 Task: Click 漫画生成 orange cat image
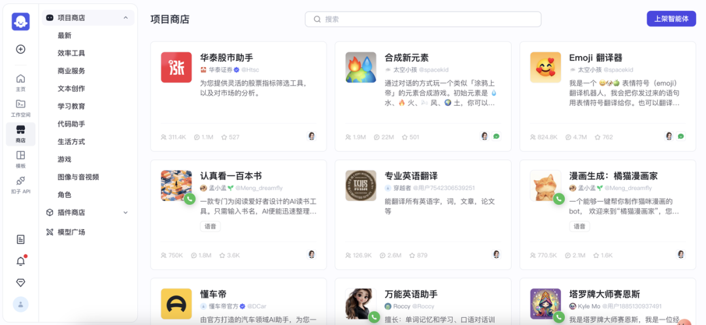point(545,185)
